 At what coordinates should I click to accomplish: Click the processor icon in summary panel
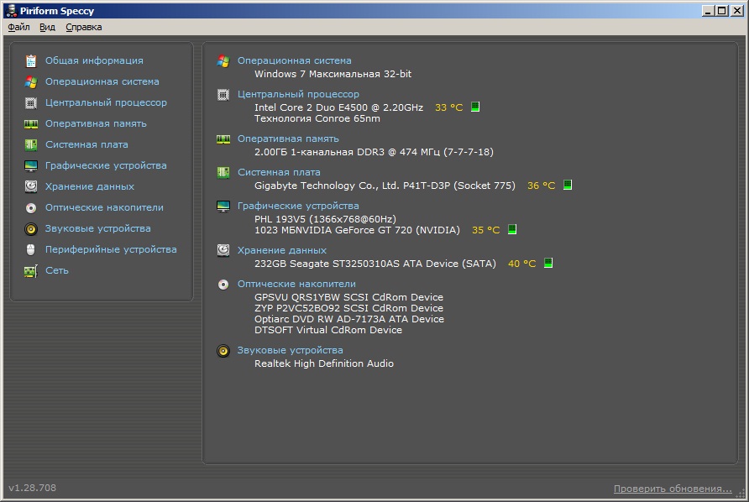click(x=223, y=95)
